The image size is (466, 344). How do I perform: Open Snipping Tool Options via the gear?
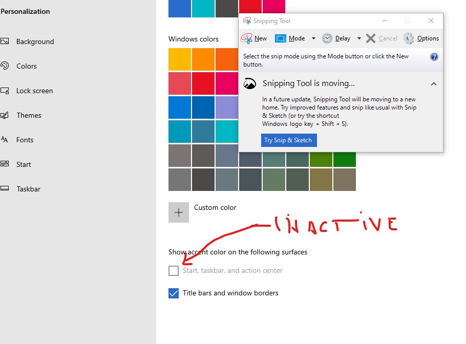[x=421, y=38]
